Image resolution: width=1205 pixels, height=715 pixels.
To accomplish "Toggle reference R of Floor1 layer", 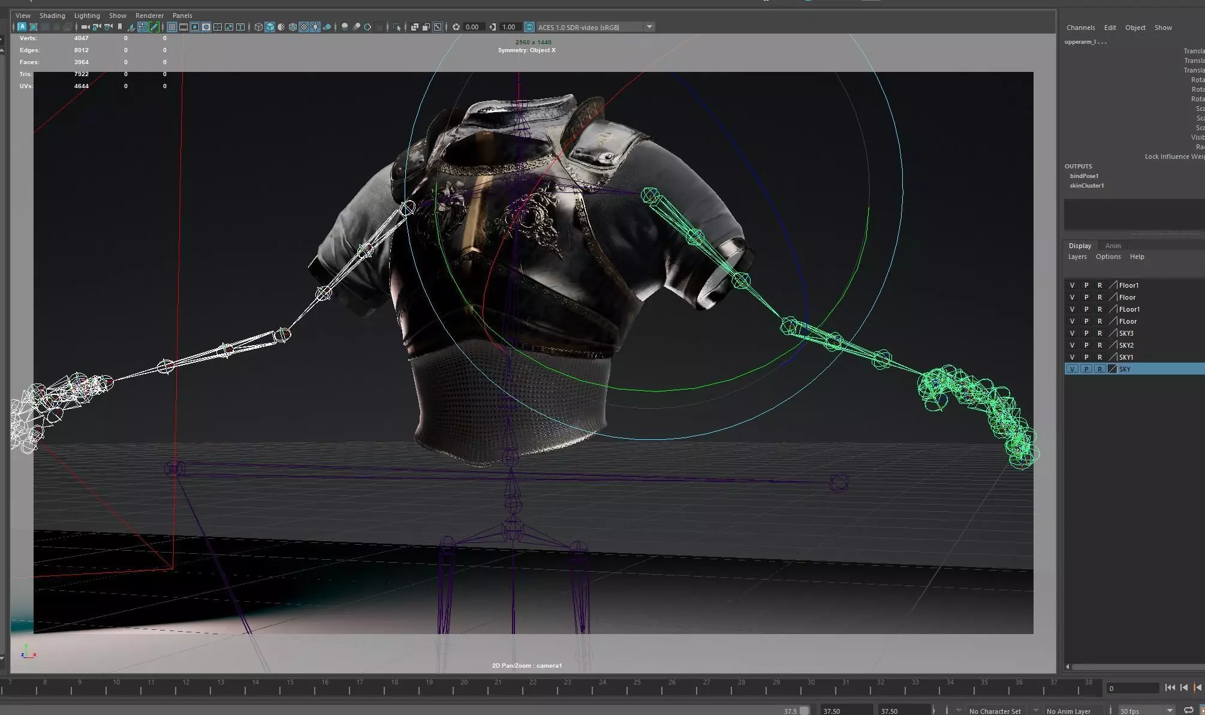I will [1099, 285].
